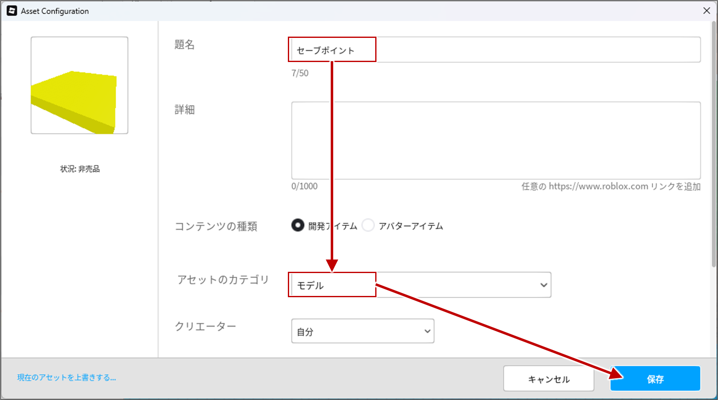Select the アバターアイテム radio button
Screen dimensions: 718x400
pos(368,225)
